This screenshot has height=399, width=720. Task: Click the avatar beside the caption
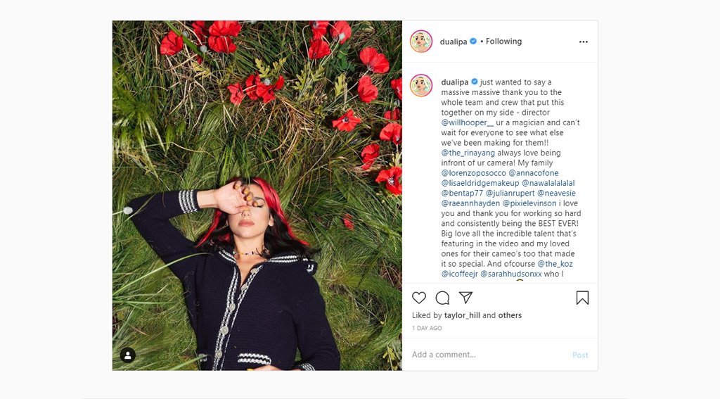(421, 85)
